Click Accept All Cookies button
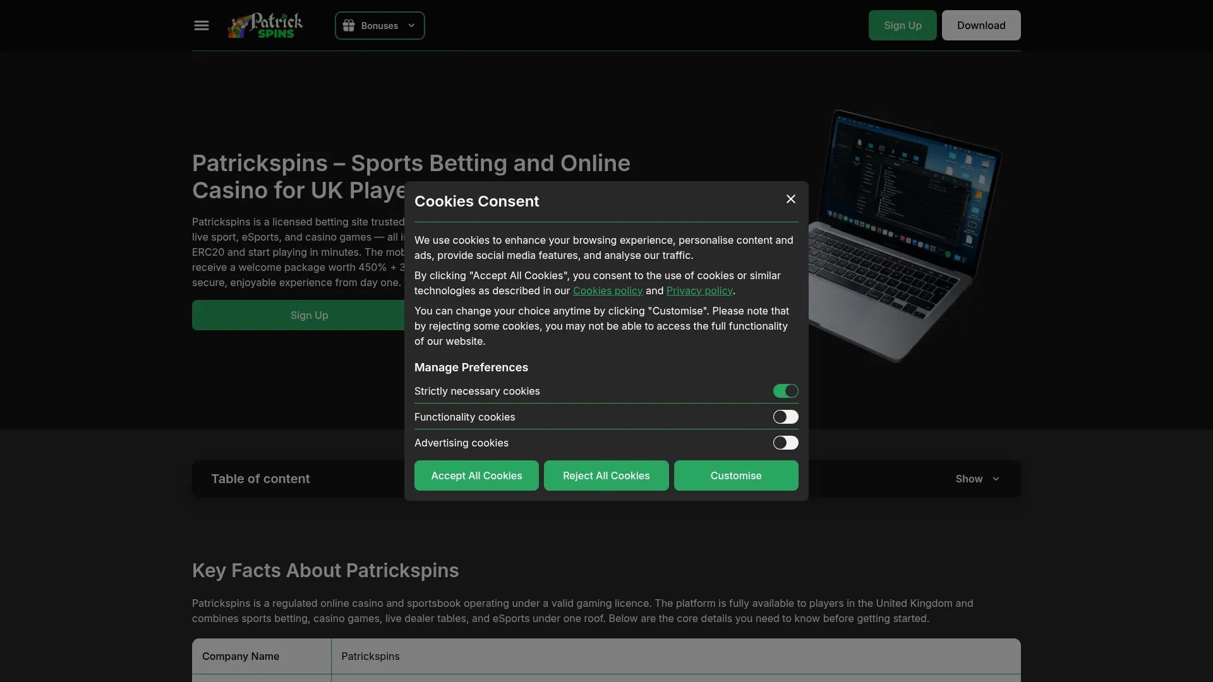 [476, 476]
